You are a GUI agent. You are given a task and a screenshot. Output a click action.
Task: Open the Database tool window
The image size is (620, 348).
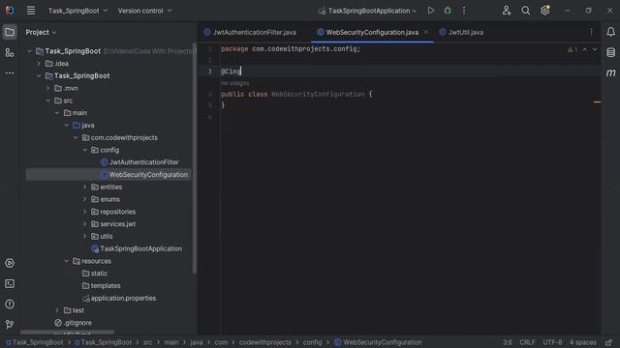click(x=610, y=52)
